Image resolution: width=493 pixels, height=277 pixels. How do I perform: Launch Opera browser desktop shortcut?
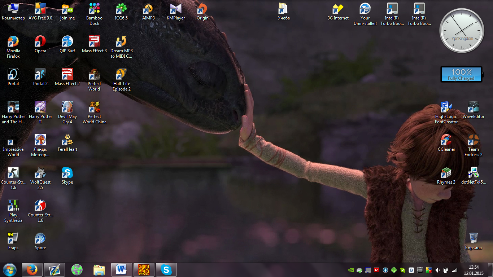tap(40, 44)
